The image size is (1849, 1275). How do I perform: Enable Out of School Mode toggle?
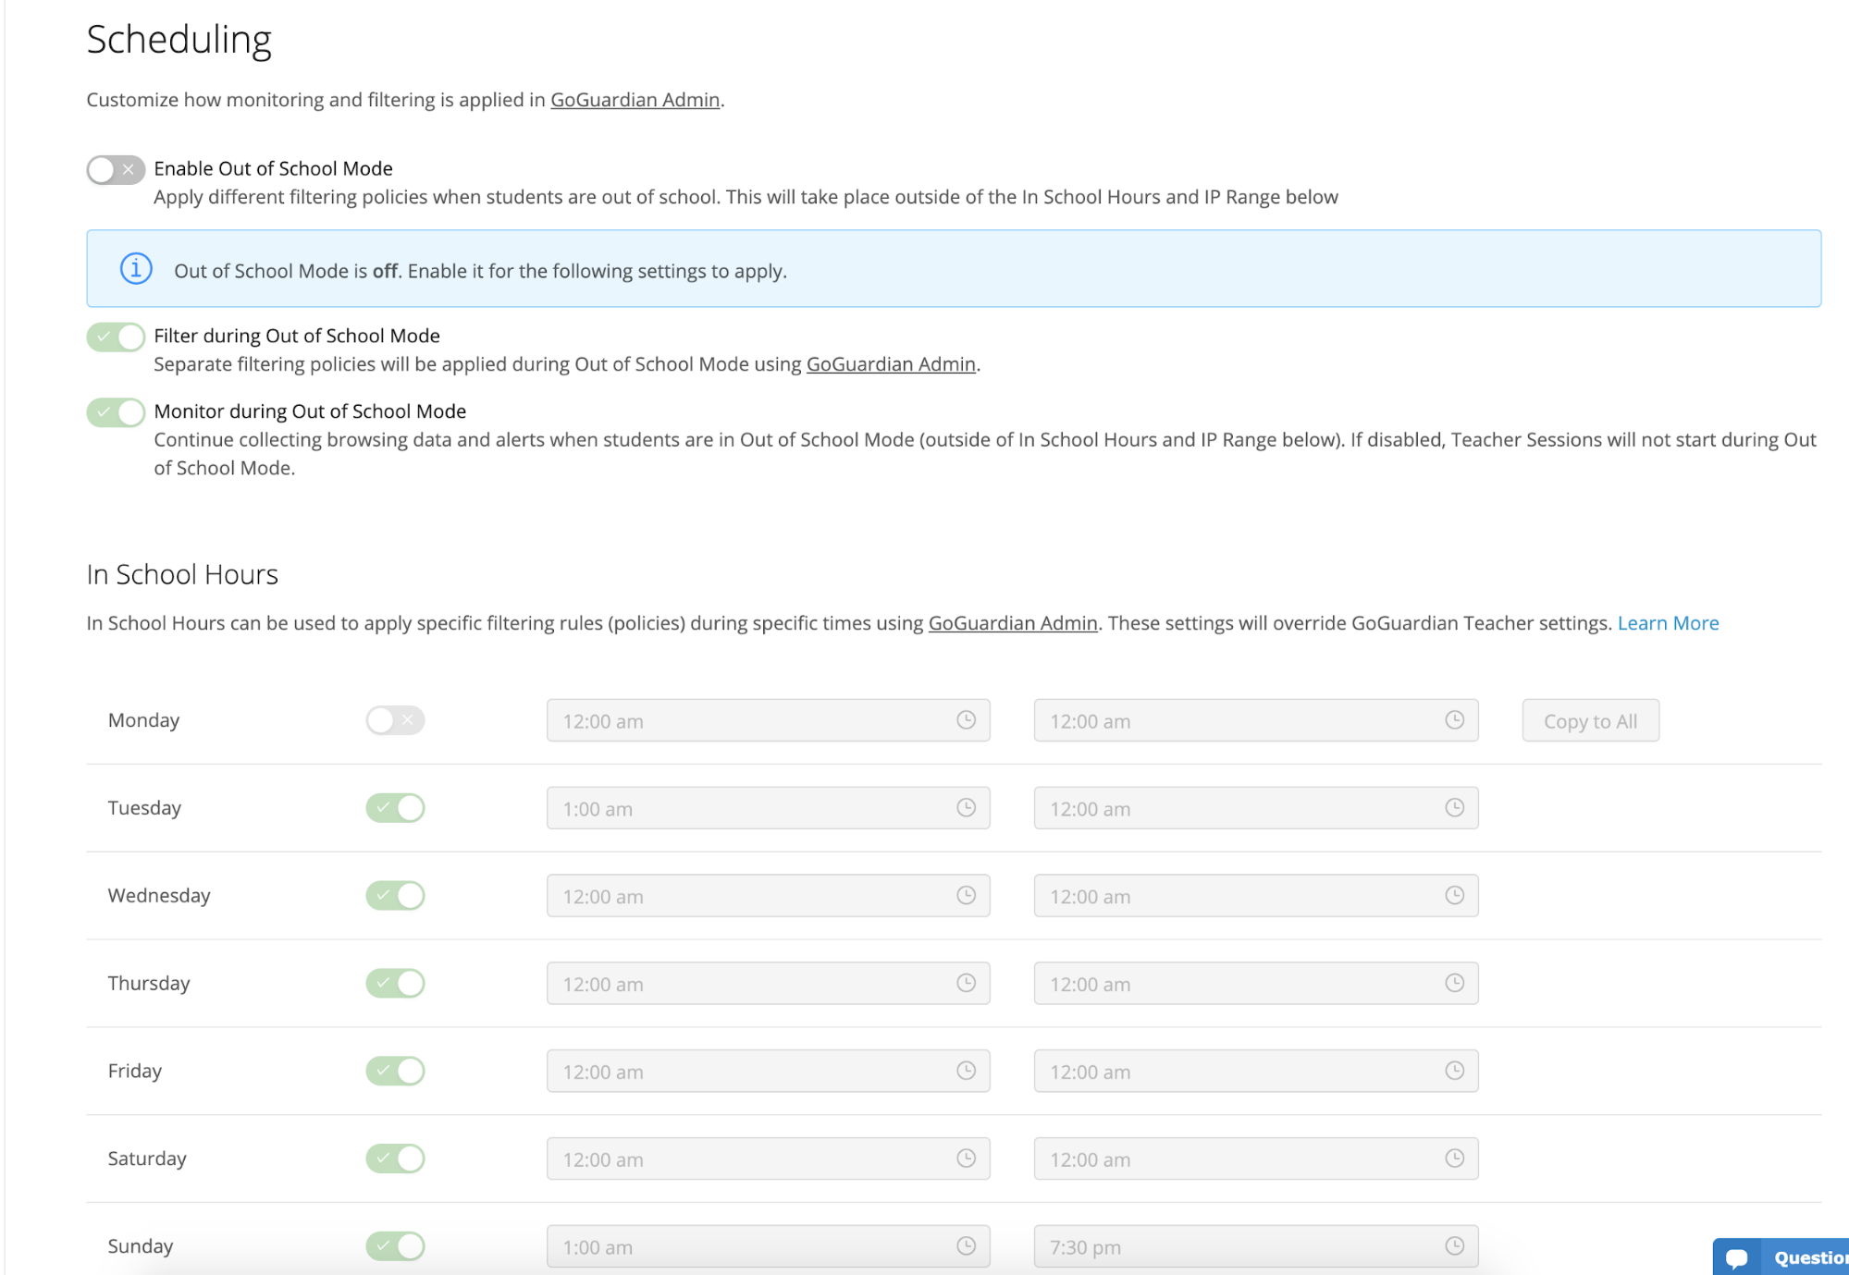tap(116, 170)
